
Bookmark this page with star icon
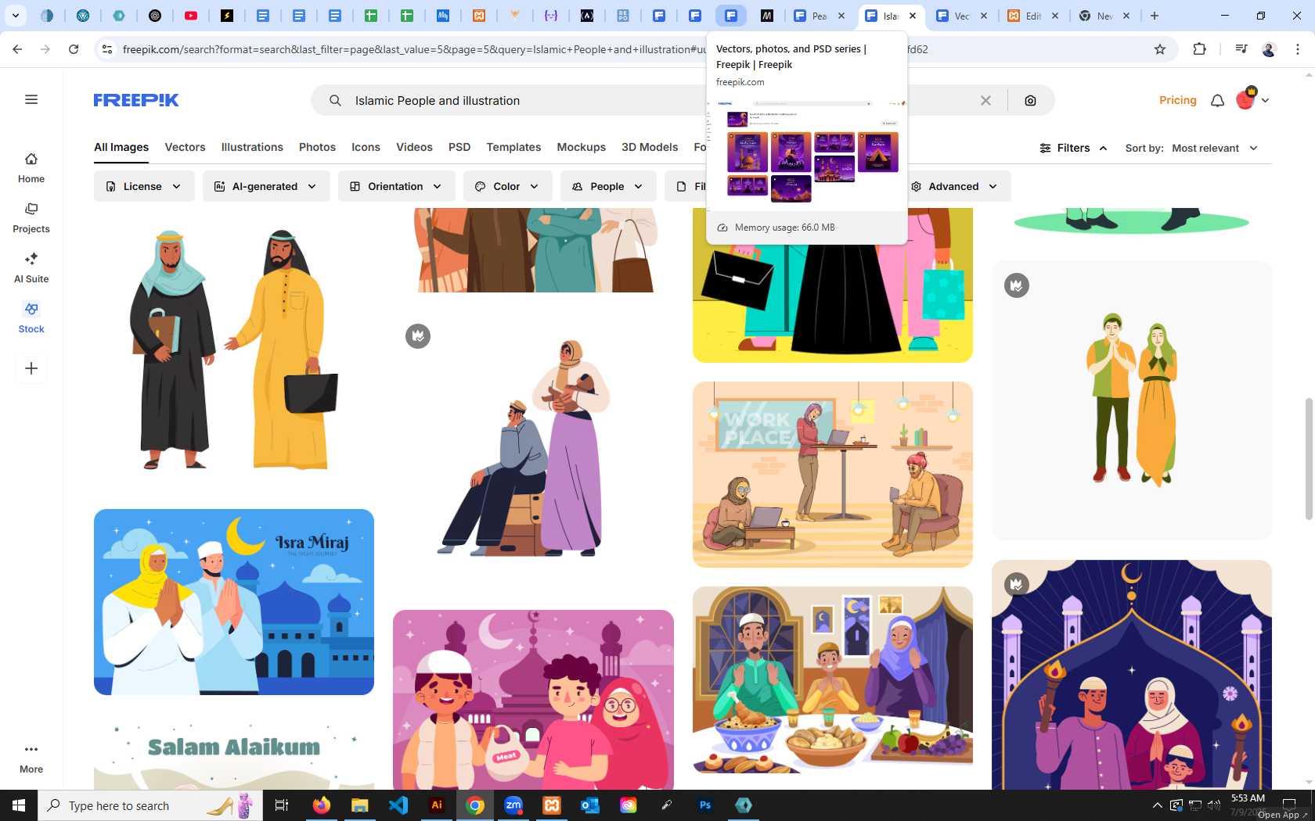1160,49
